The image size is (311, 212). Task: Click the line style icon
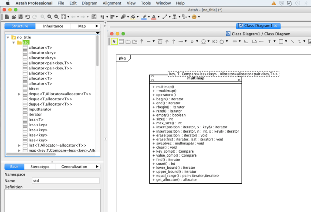(x=165, y=17)
